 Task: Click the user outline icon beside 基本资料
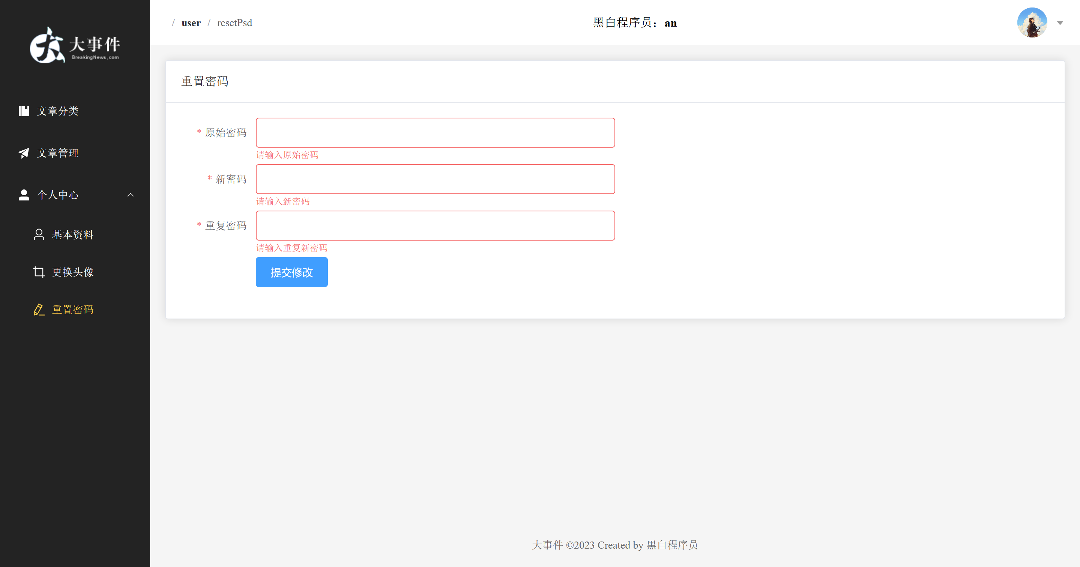click(x=39, y=235)
